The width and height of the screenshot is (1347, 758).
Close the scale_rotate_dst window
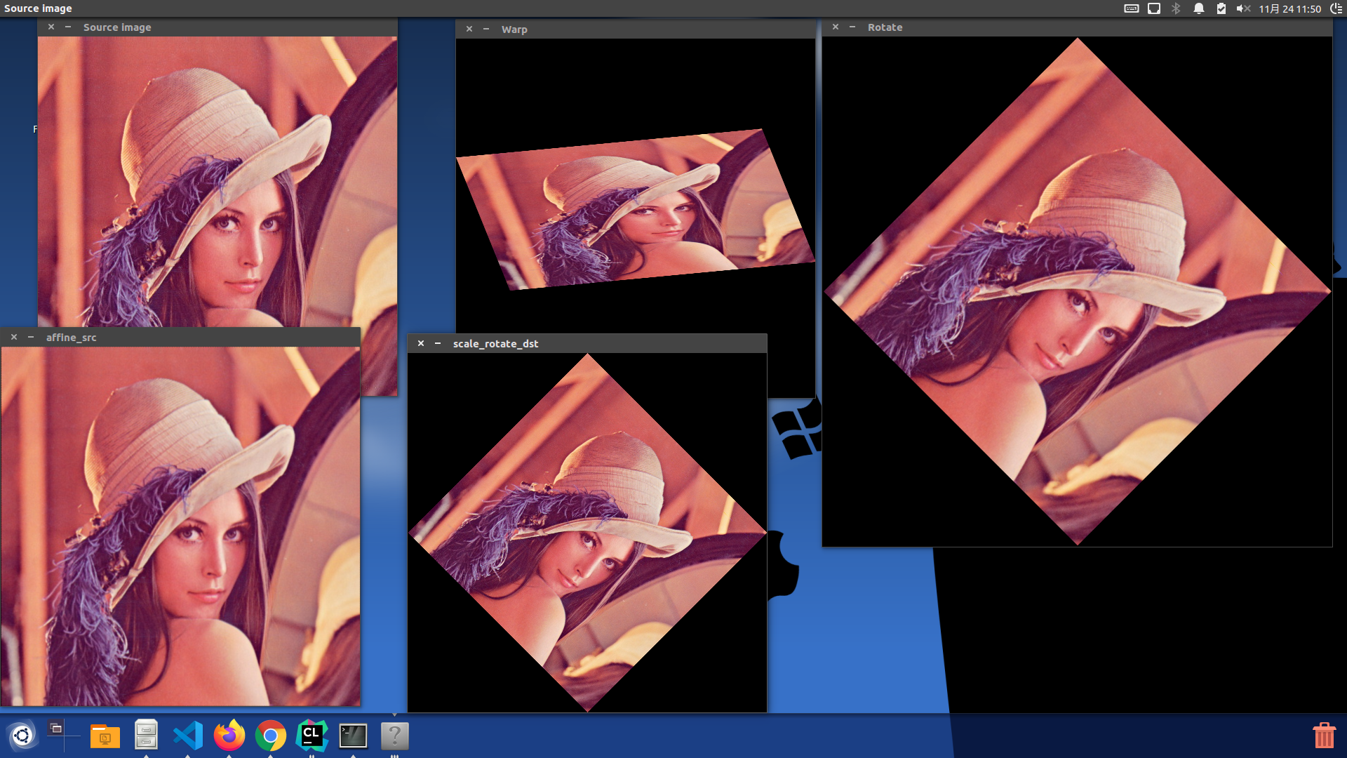tap(421, 343)
